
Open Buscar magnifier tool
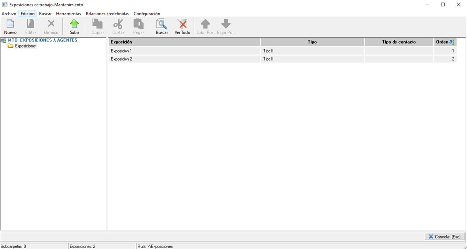coord(162,24)
